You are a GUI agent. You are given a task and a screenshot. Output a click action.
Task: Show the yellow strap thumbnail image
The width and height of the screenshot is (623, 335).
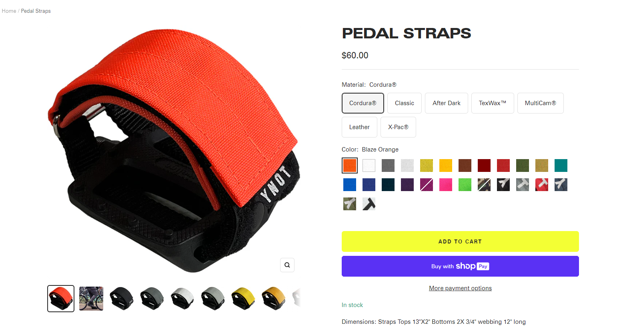243,299
